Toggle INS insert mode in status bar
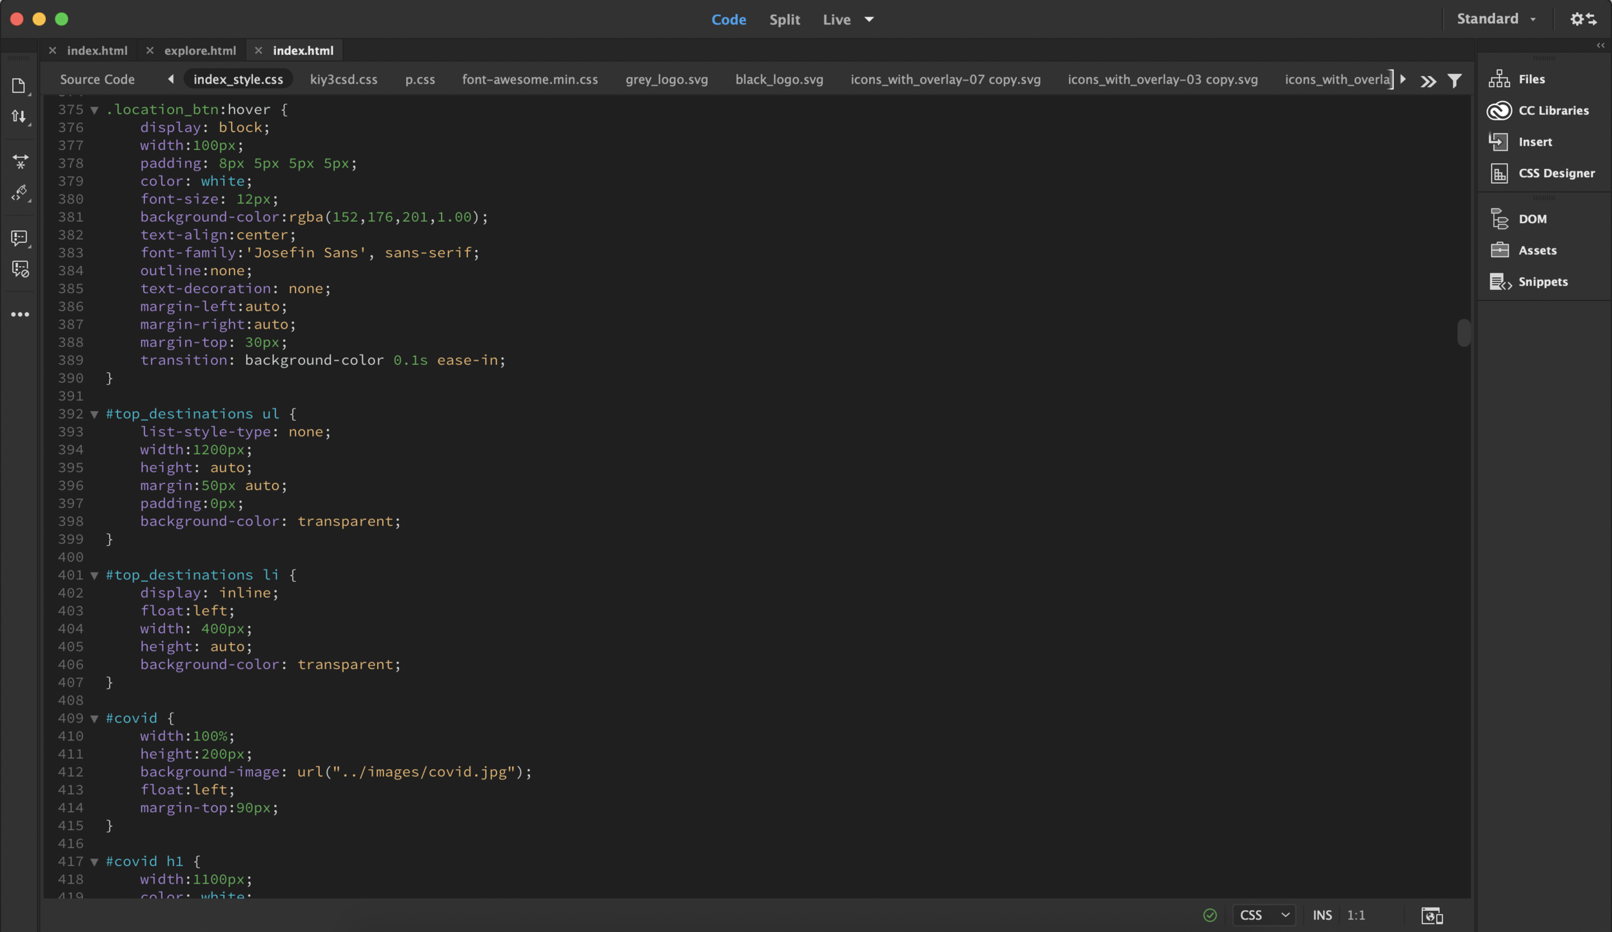Viewport: 1612px width, 932px height. 1322,915
